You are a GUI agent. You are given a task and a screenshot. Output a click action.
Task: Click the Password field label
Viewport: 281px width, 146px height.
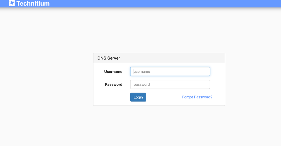coord(113,84)
